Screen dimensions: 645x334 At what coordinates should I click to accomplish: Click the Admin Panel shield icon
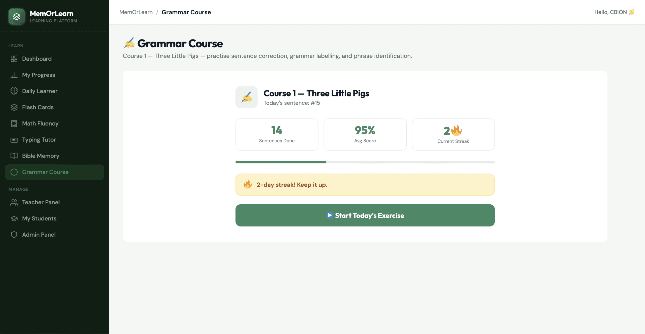[14, 235]
